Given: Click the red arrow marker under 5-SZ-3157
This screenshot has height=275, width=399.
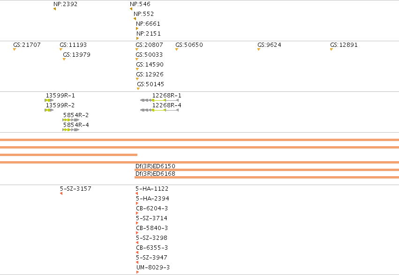Looking at the screenshot, I should pos(61,193).
